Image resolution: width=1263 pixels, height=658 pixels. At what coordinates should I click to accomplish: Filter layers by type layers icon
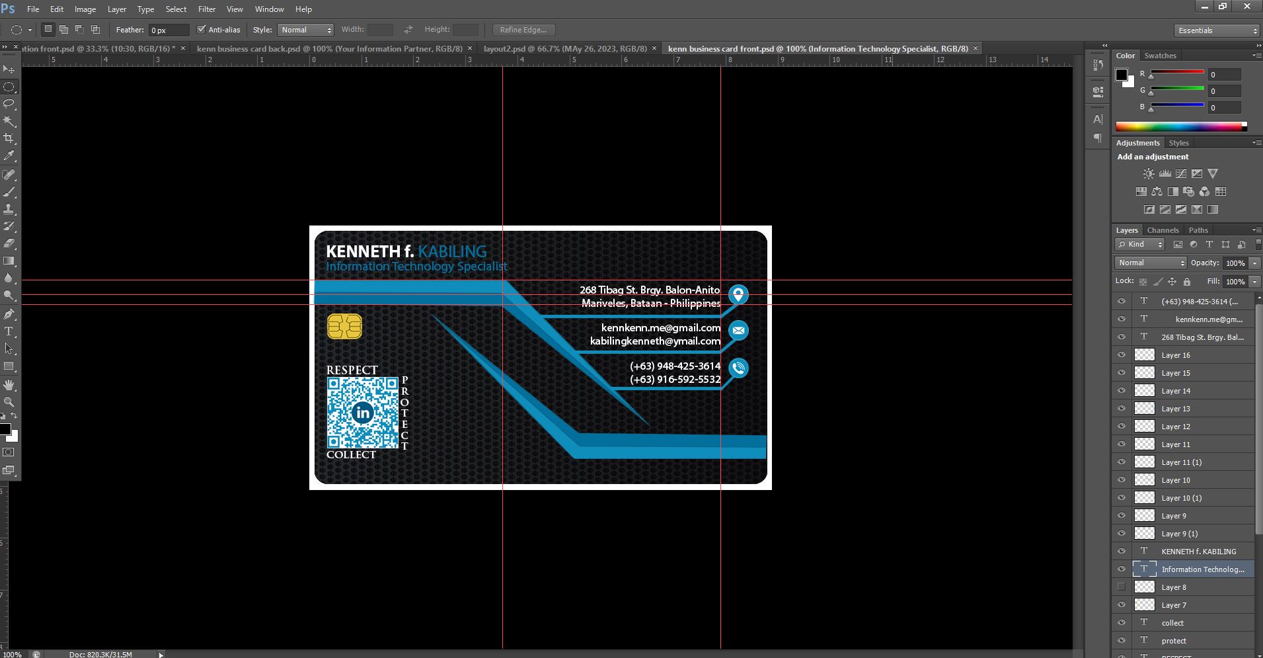(1209, 245)
